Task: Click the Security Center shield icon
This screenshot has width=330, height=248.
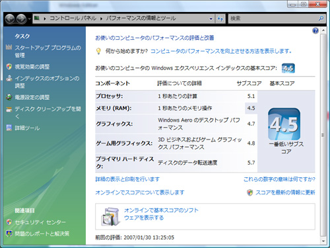Action: tap(9, 222)
